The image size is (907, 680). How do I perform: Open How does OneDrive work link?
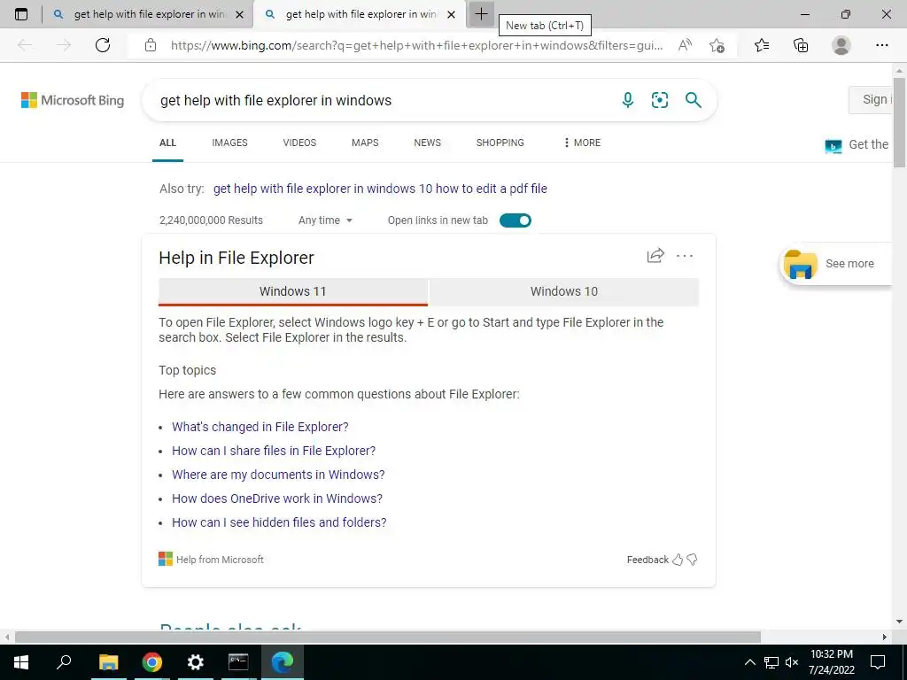277,498
